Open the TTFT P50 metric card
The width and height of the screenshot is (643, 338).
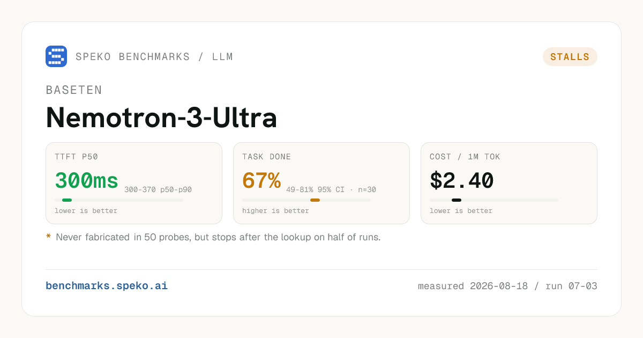coord(134,183)
